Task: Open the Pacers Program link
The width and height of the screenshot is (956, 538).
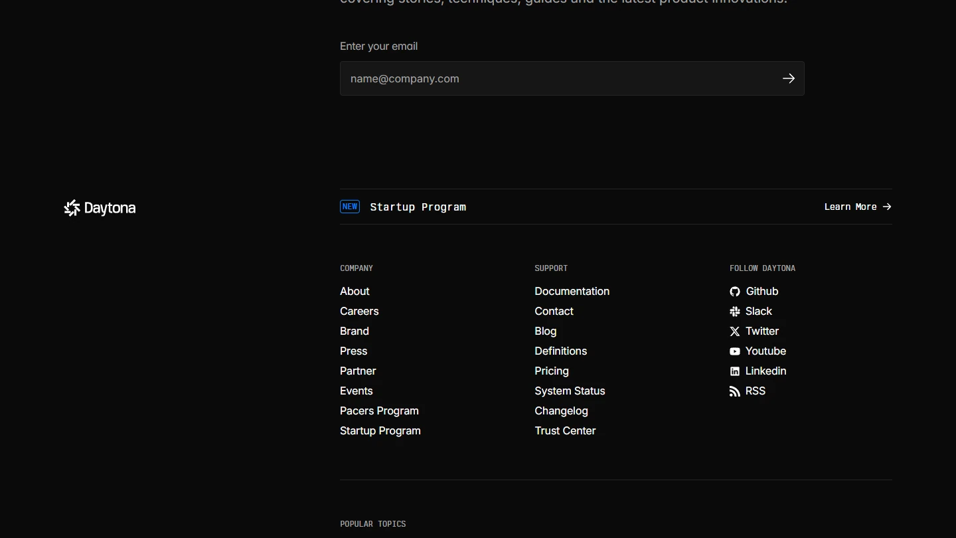Action: tap(379, 410)
